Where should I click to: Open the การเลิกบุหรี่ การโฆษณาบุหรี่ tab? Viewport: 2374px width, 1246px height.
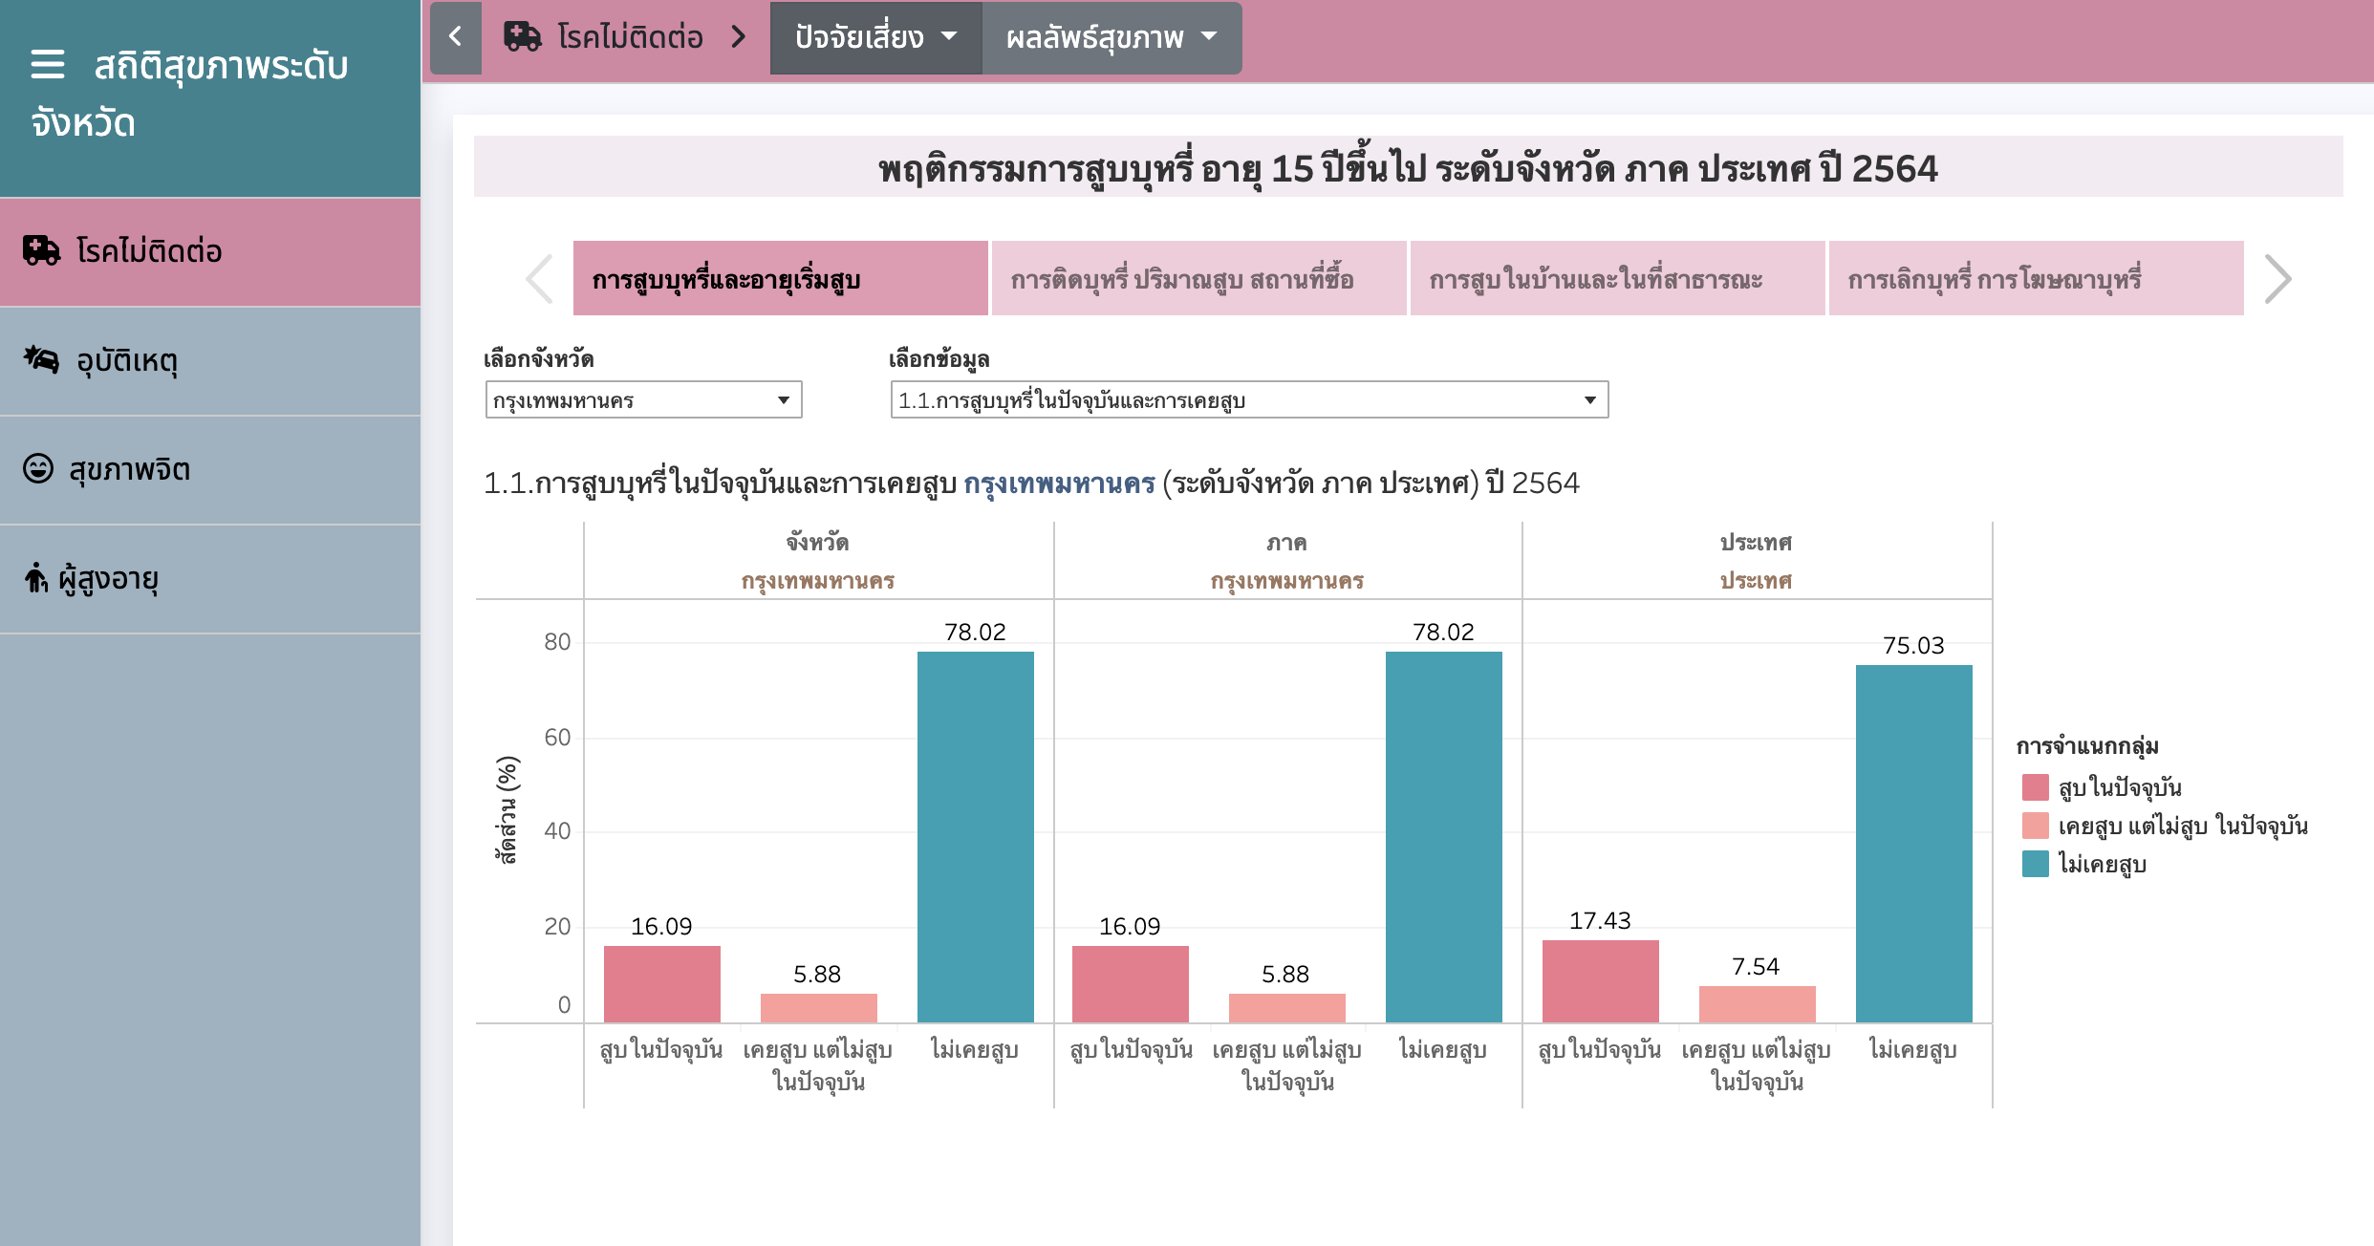2036,279
